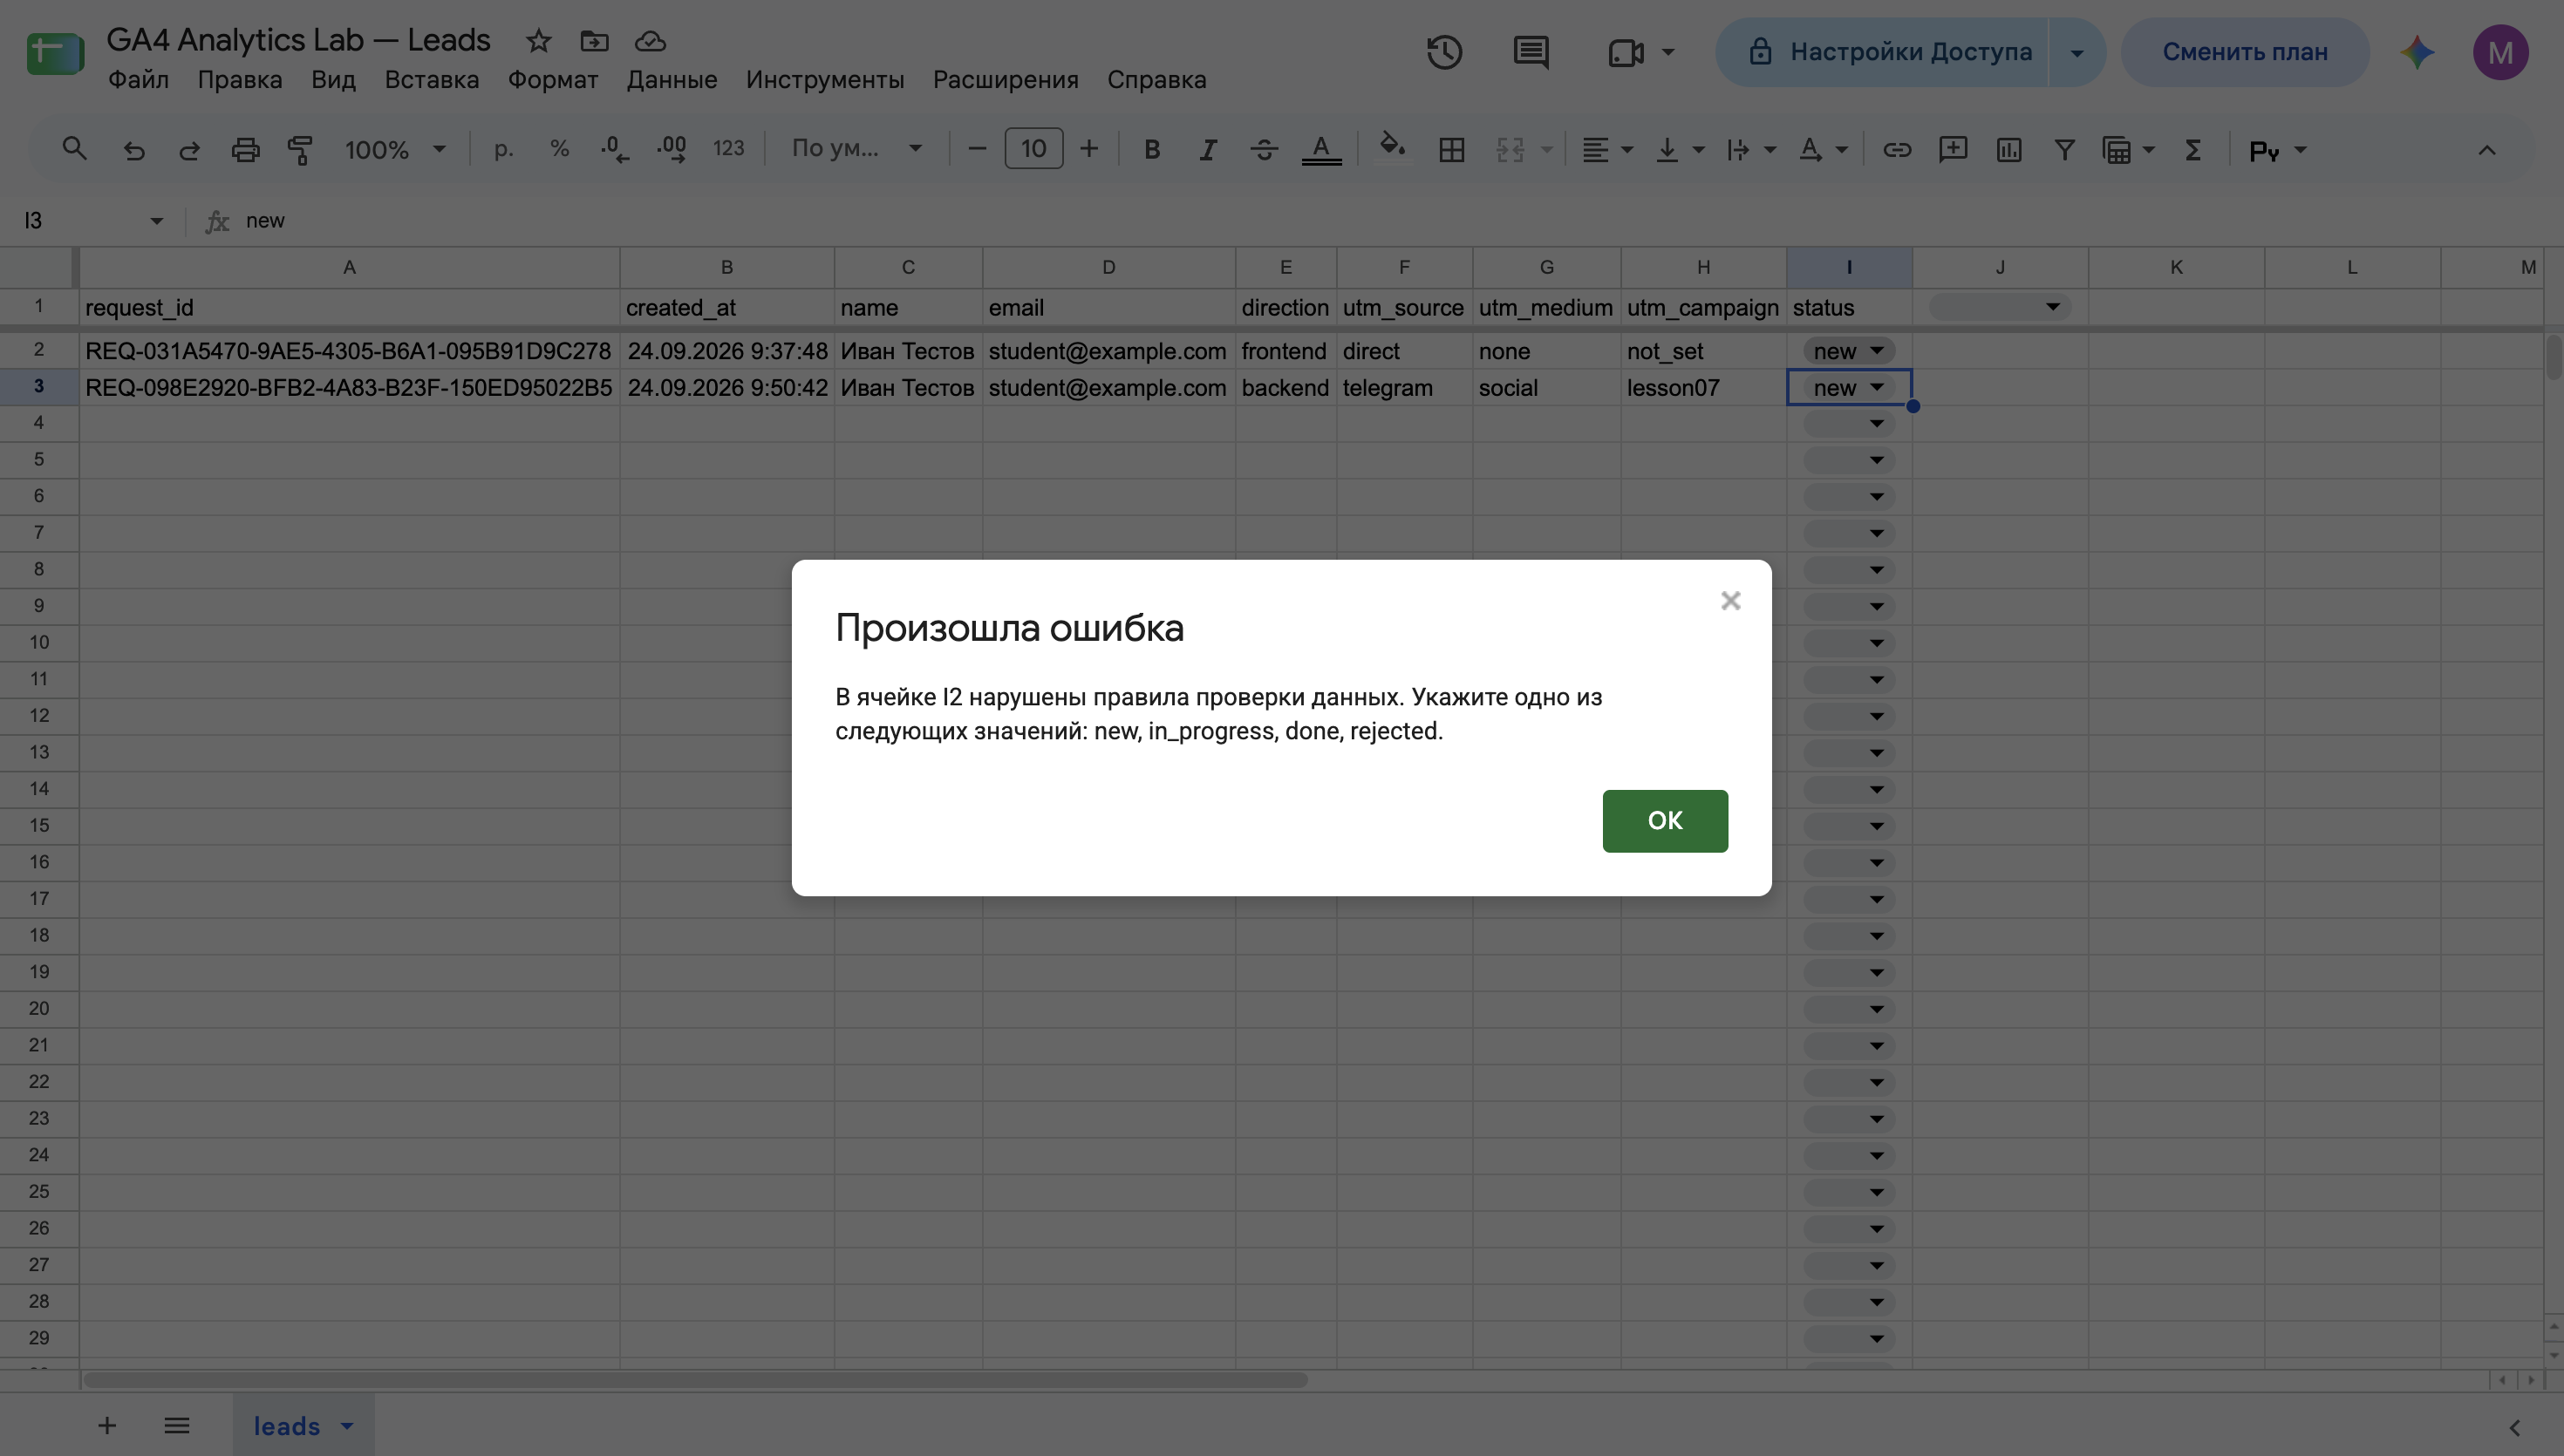The width and height of the screenshot is (2564, 1456).
Task: Open the Файл menu
Action: click(138, 80)
